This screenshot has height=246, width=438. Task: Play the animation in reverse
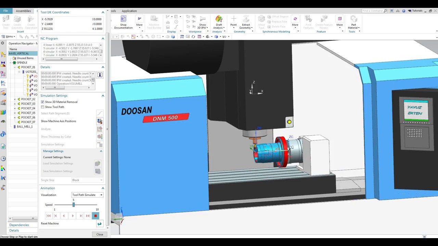coord(64,216)
